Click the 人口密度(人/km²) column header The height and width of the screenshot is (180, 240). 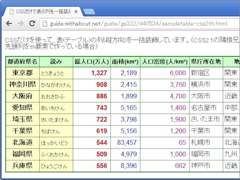coord(164,60)
